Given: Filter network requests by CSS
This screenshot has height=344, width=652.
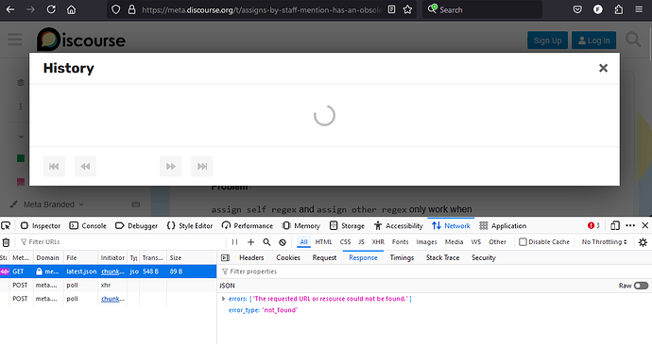Looking at the screenshot, I should tap(345, 242).
